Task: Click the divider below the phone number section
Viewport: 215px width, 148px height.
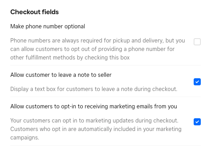Action: click(106, 66)
